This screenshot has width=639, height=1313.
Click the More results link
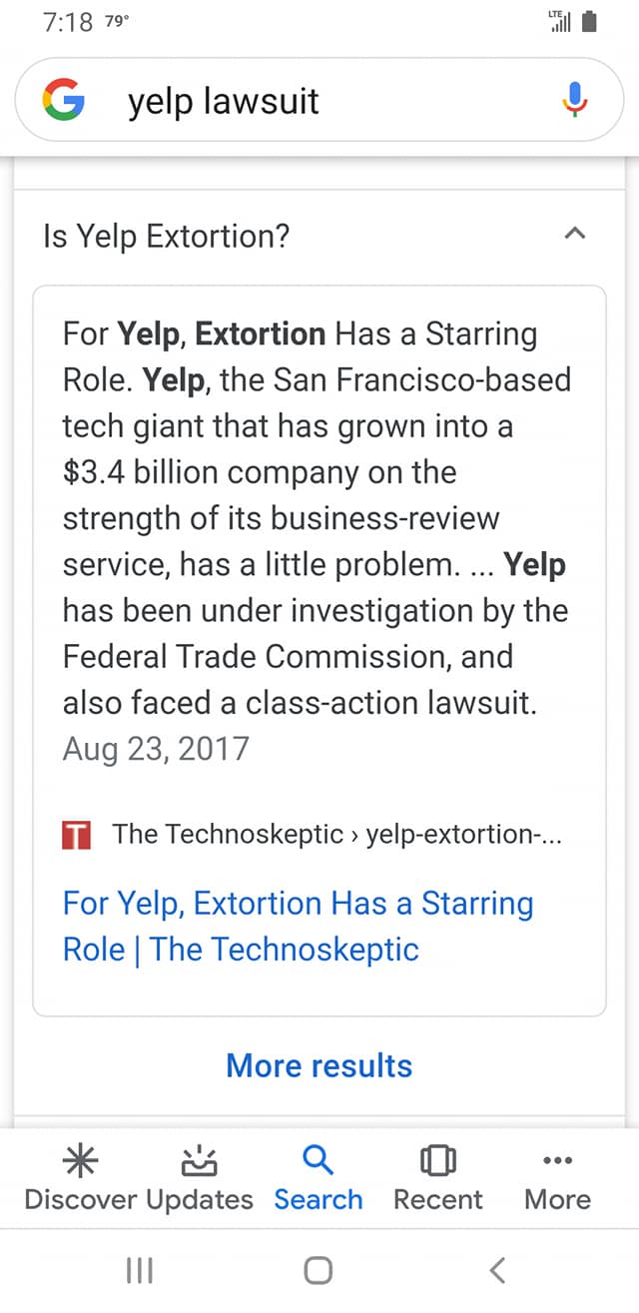pyautogui.click(x=319, y=1065)
